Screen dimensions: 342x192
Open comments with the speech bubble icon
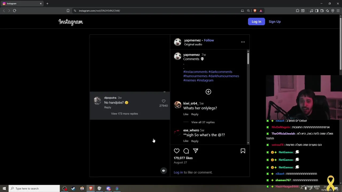click(x=186, y=151)
